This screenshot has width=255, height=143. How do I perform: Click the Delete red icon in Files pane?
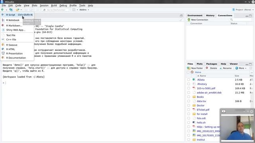[207, 68]
